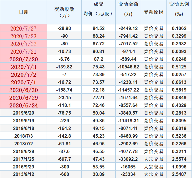Viewport: 192px width, 178px height.
Task: Click the 变动比例 (‰) column header
Action: pos(179,12)
